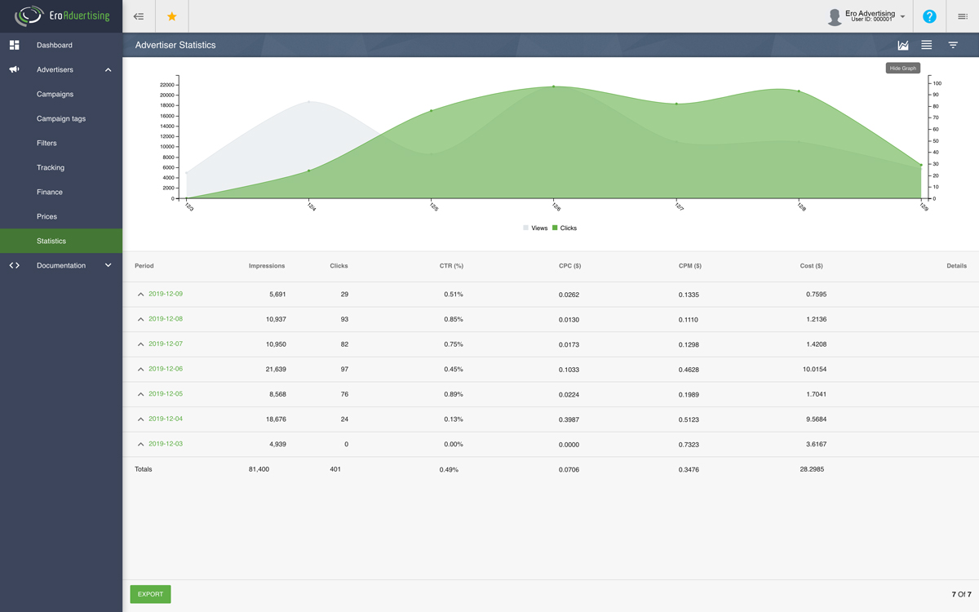Open the 2019-12-03 period link
The image size is (979, 612).
(166, 444)
